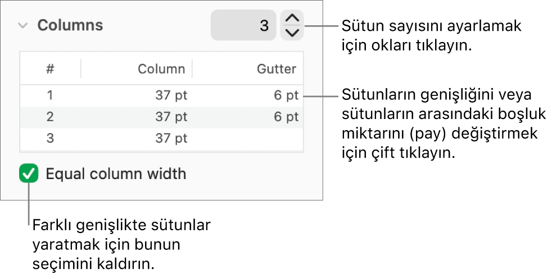Collapse the Columns section chevron

click(23, 25)
